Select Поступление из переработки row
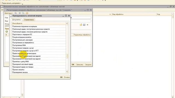Screen dimensions: 175x98 point(39,42)
